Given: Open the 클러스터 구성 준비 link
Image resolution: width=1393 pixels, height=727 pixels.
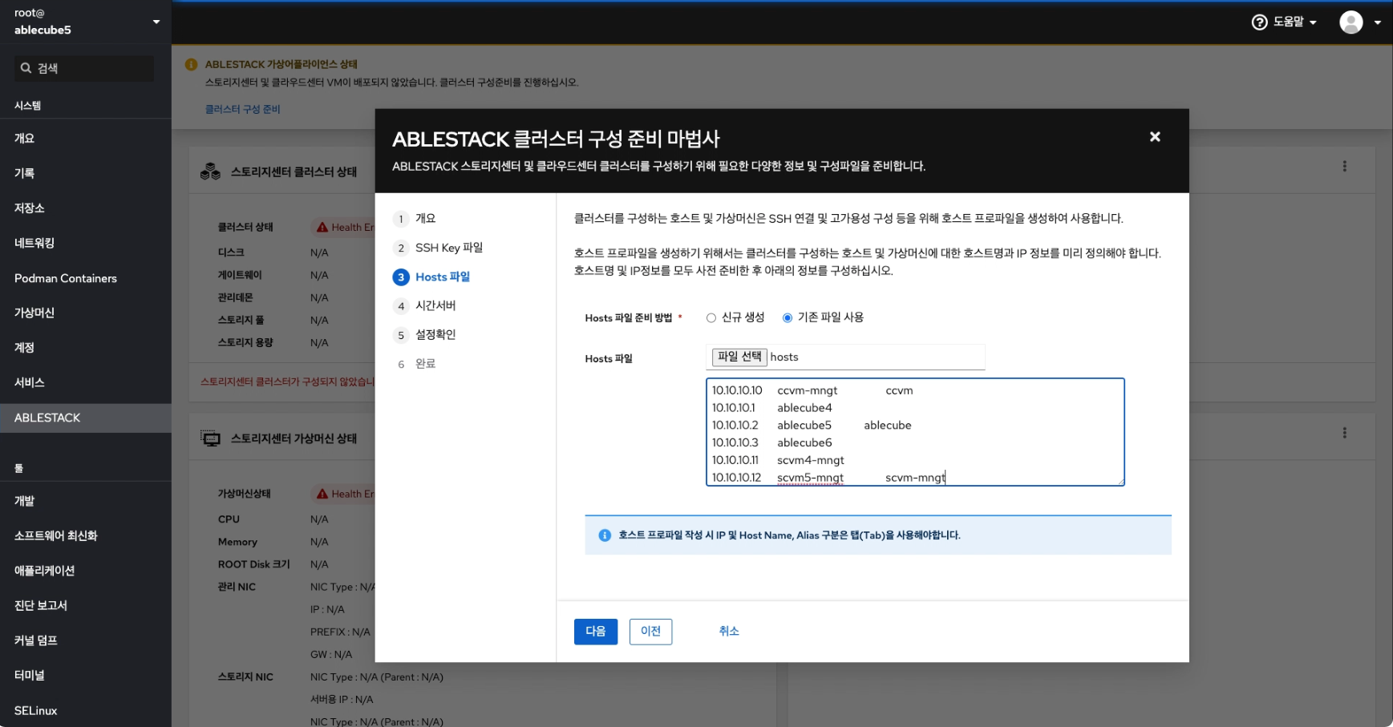Looking at the screenshot, I should (243, 109).
